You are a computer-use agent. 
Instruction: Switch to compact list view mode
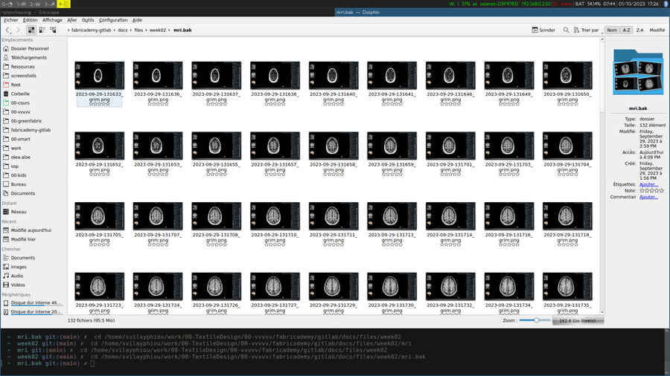click(x=42, y=30)
